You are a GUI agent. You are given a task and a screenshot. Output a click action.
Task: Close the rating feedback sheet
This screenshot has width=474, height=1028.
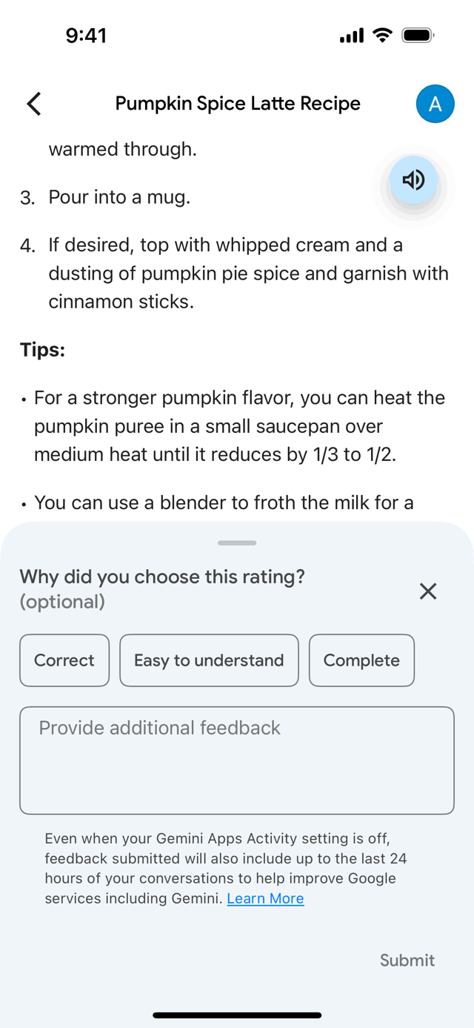pos(428,591)
